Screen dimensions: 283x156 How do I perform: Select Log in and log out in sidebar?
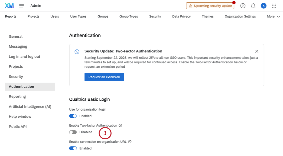click(x=25, y=57)
